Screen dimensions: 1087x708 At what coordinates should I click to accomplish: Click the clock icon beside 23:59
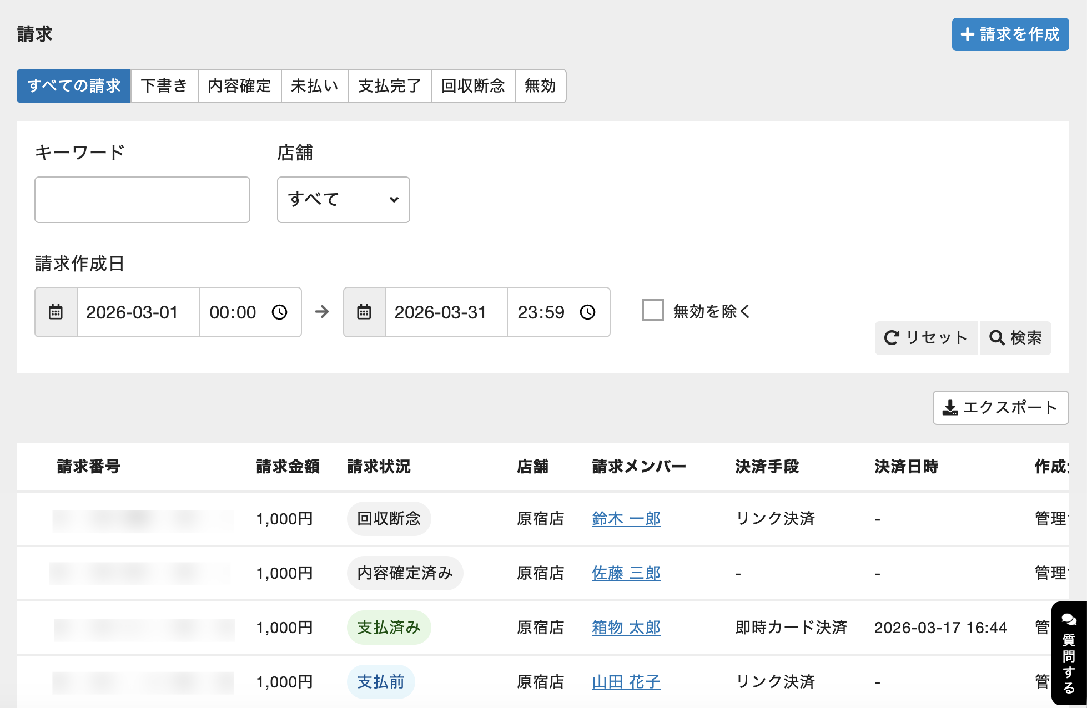(587, 312)
